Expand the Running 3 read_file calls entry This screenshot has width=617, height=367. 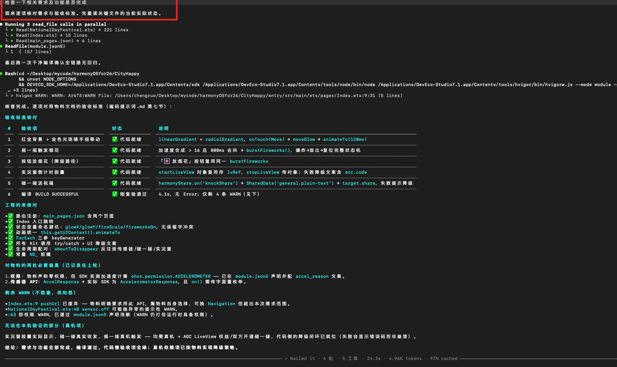56,24
